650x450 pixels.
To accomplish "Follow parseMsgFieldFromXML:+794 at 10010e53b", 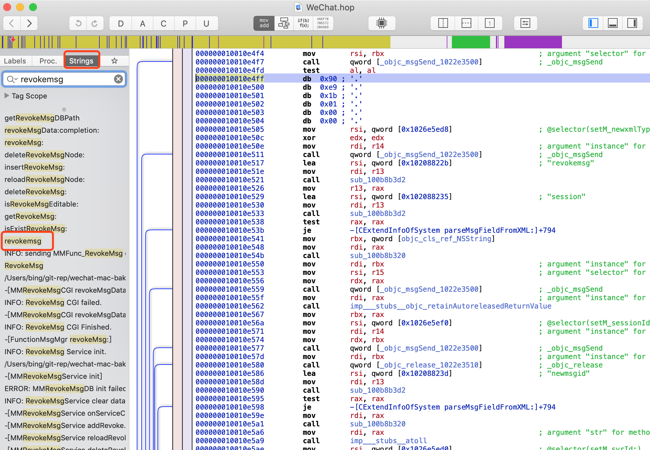I will click(x=453, y=230).
